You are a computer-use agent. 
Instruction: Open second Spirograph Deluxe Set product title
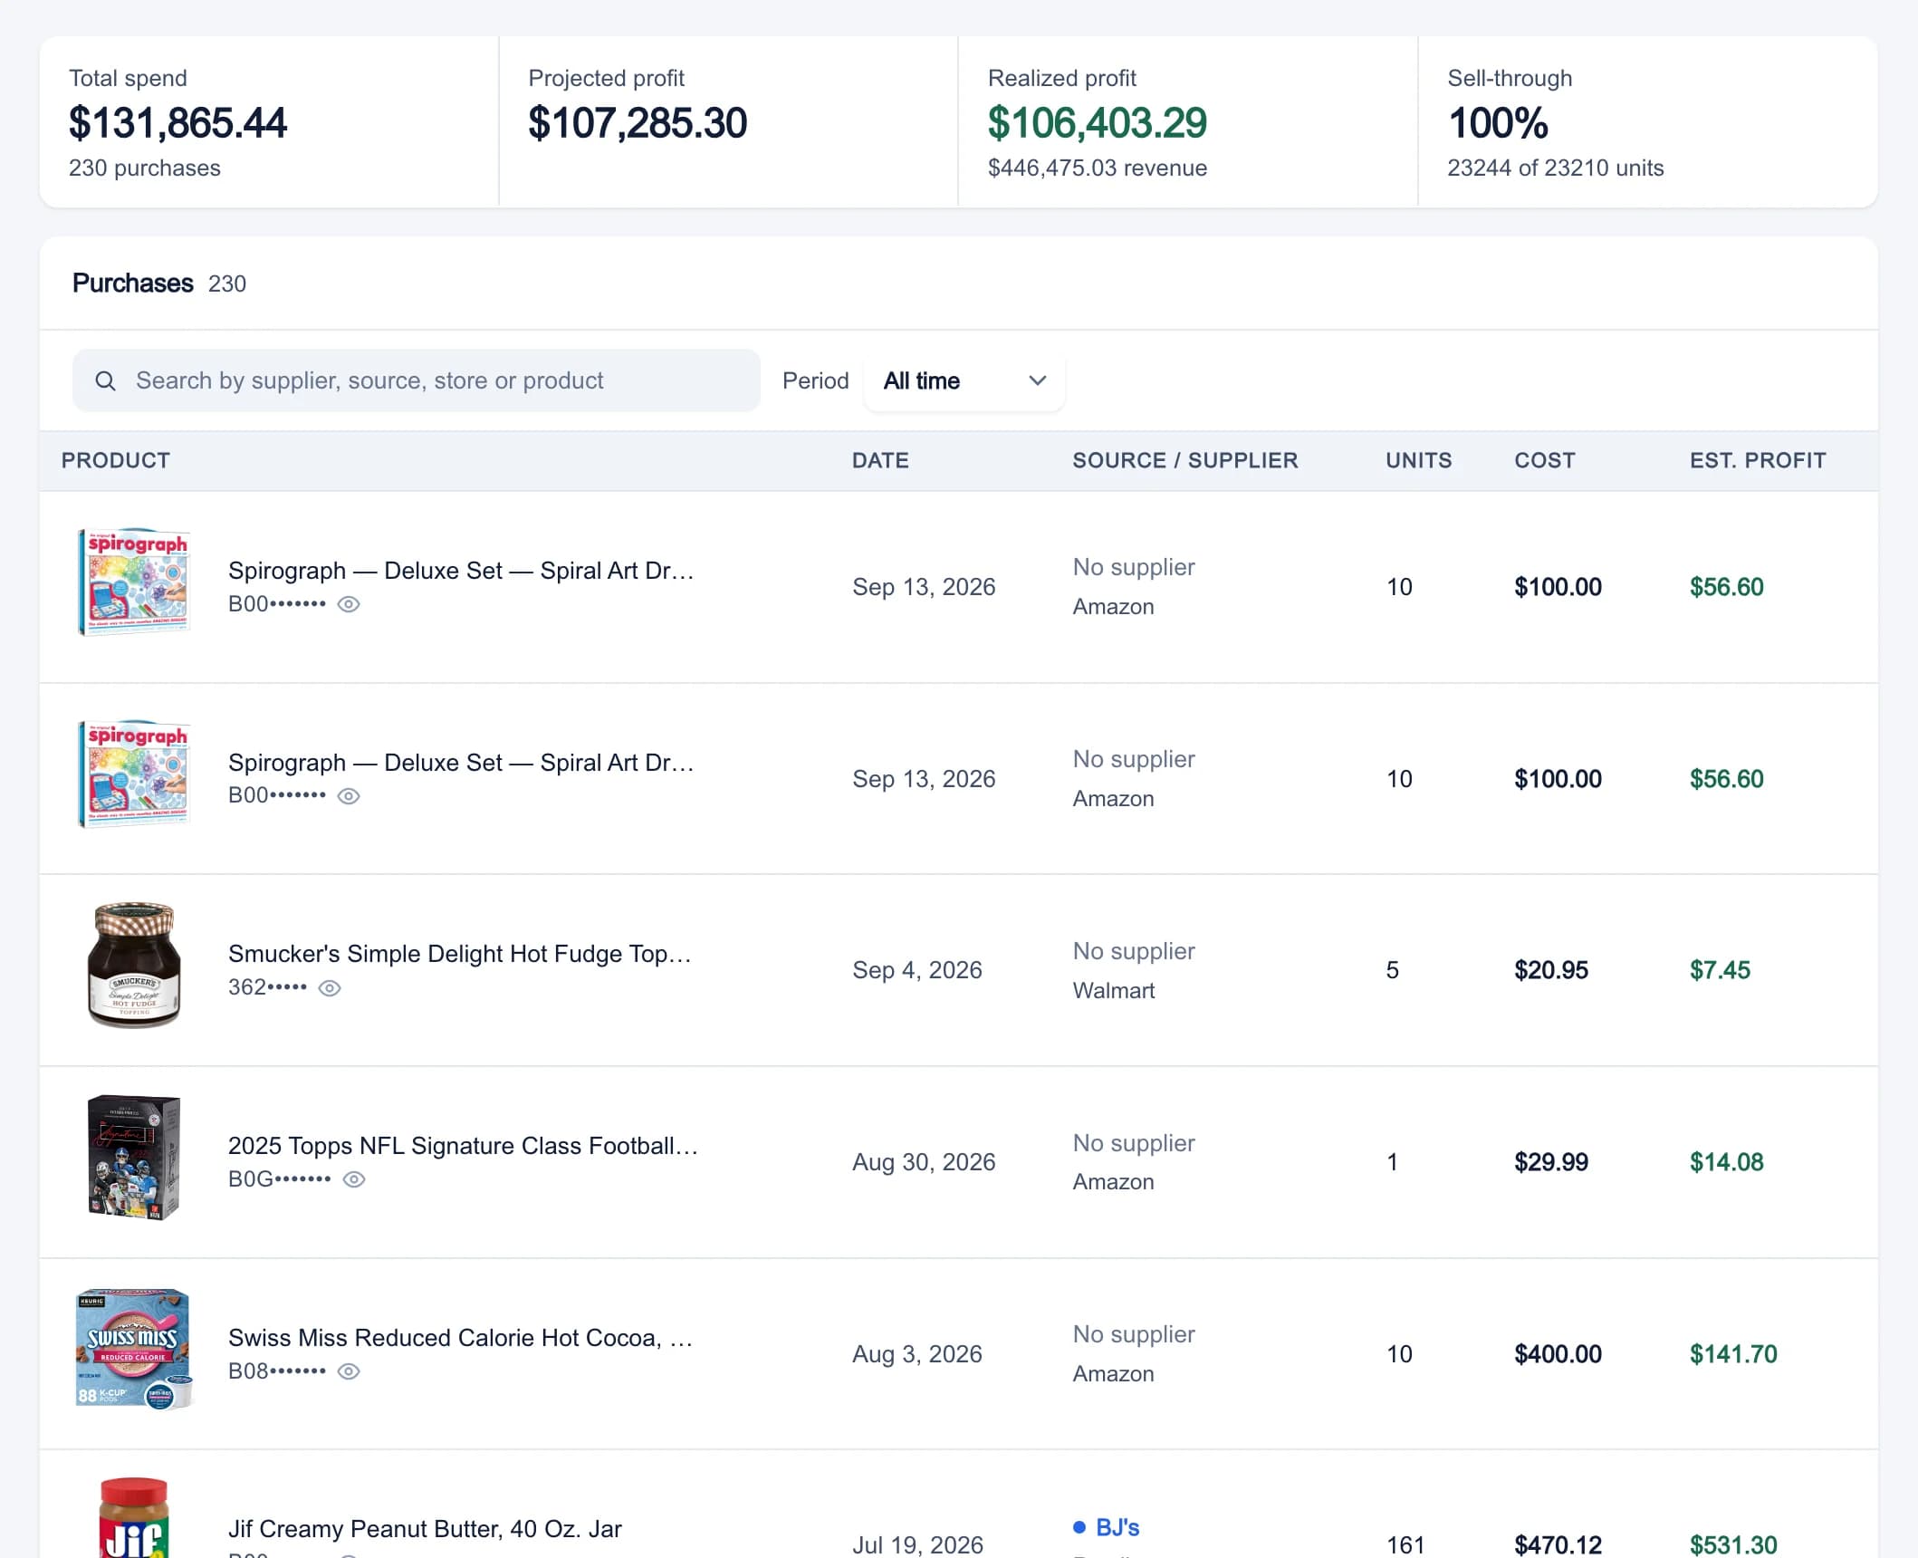pos(461,763)
